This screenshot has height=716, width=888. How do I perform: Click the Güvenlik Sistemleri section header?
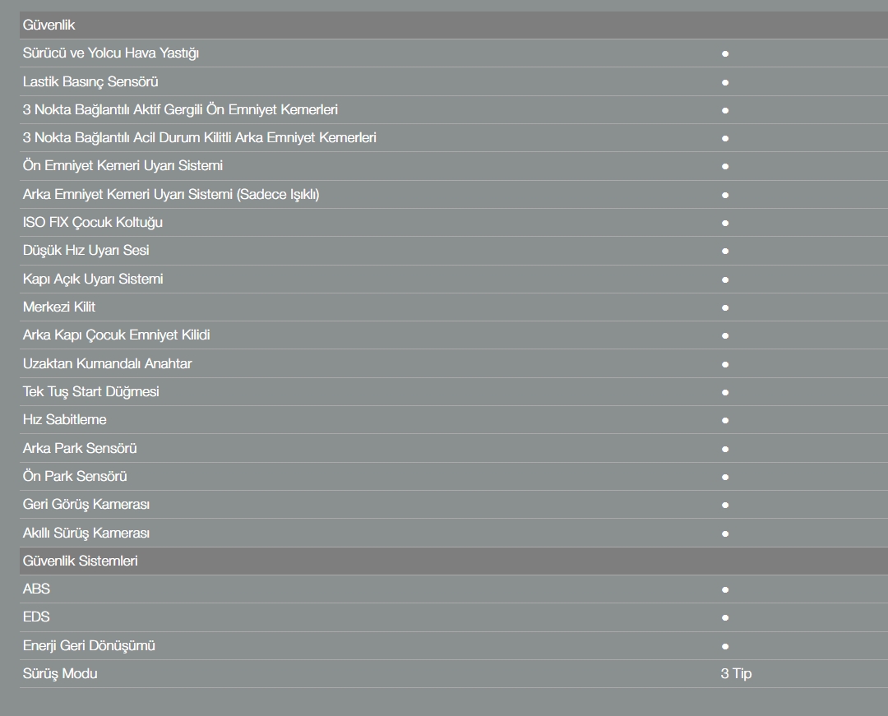(454, 561)
